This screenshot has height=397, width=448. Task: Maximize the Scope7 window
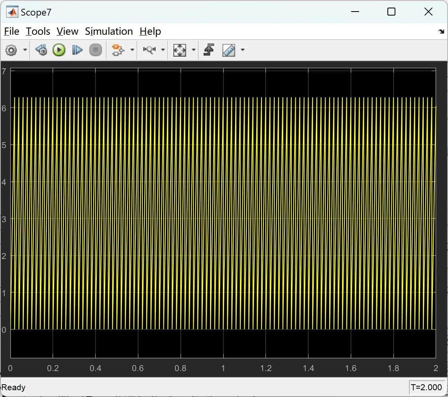point(391,12)
